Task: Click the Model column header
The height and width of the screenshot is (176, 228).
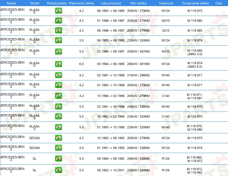Action: point(35,3)
